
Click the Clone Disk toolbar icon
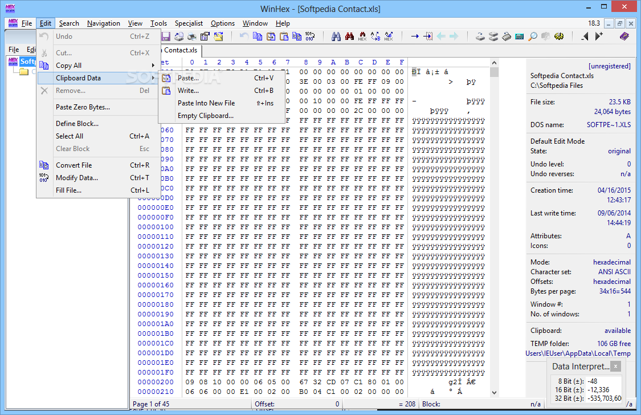click(x=493, y=36)
